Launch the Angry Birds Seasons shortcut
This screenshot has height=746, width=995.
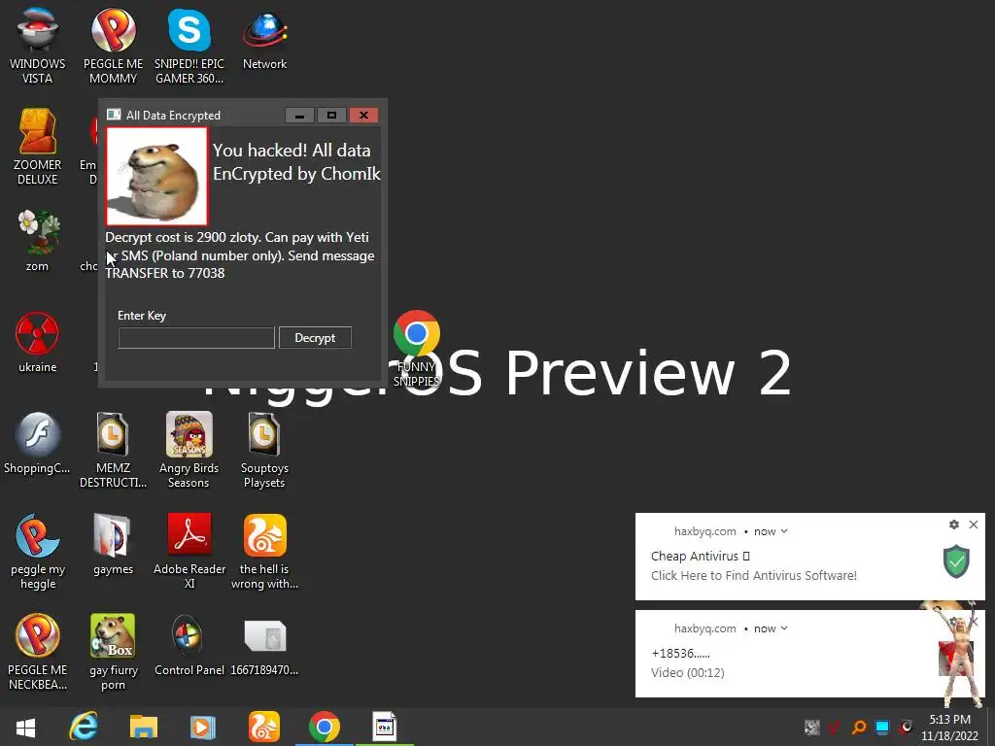point(189,450)
